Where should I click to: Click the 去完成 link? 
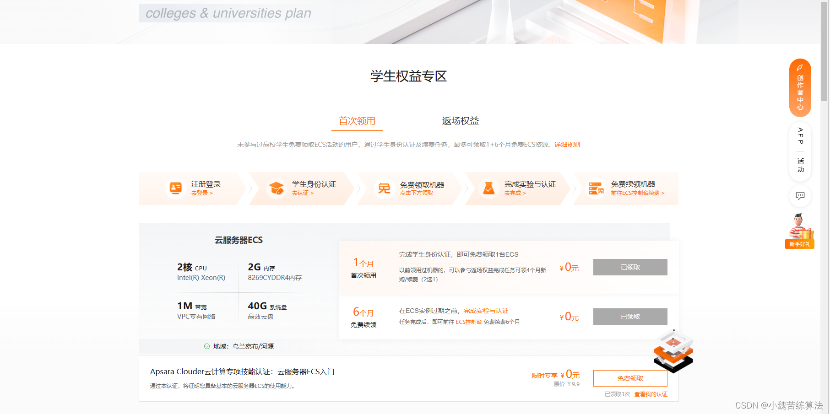click(x=515, y=193)
